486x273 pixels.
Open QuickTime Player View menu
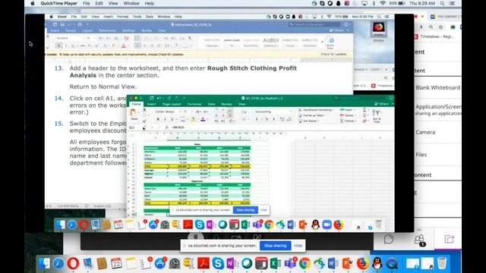(x=113, y=3)
